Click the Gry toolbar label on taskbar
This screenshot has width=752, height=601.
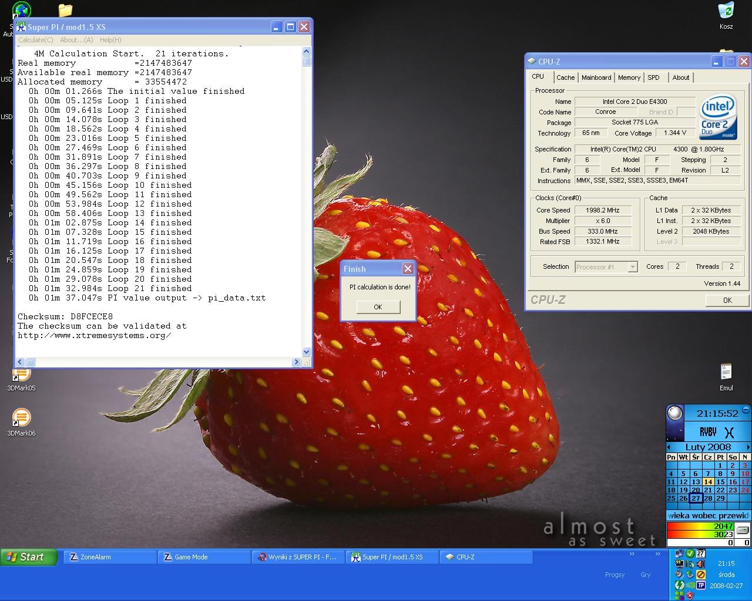coord(645,575)
